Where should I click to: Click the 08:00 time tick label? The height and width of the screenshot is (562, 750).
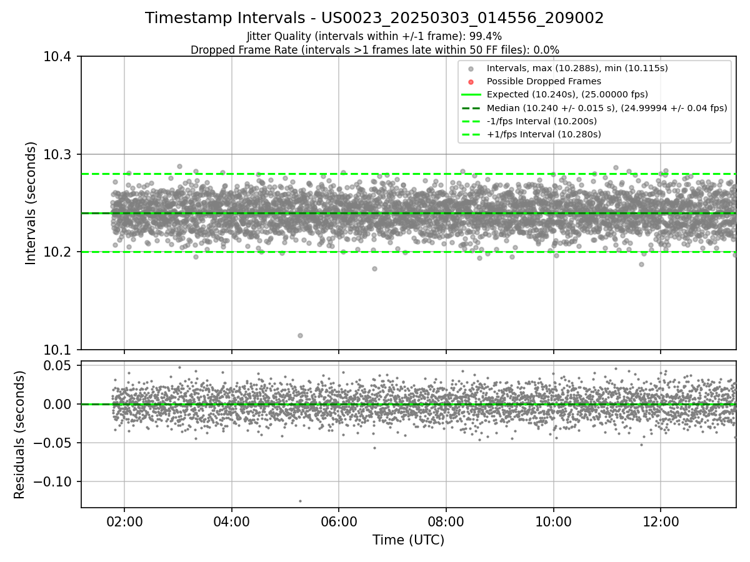[446, 521]
